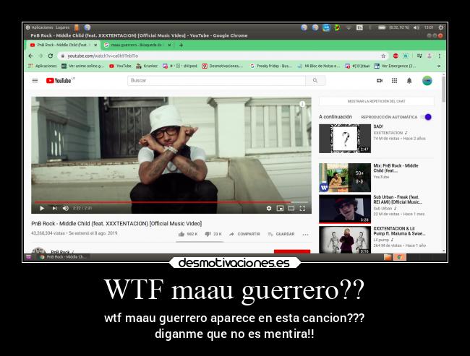Enable miniplayer mode icon

pos(280,209)
